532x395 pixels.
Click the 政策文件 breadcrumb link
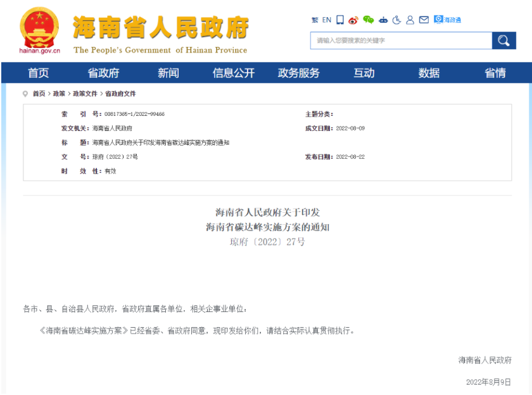click(85, 94)
